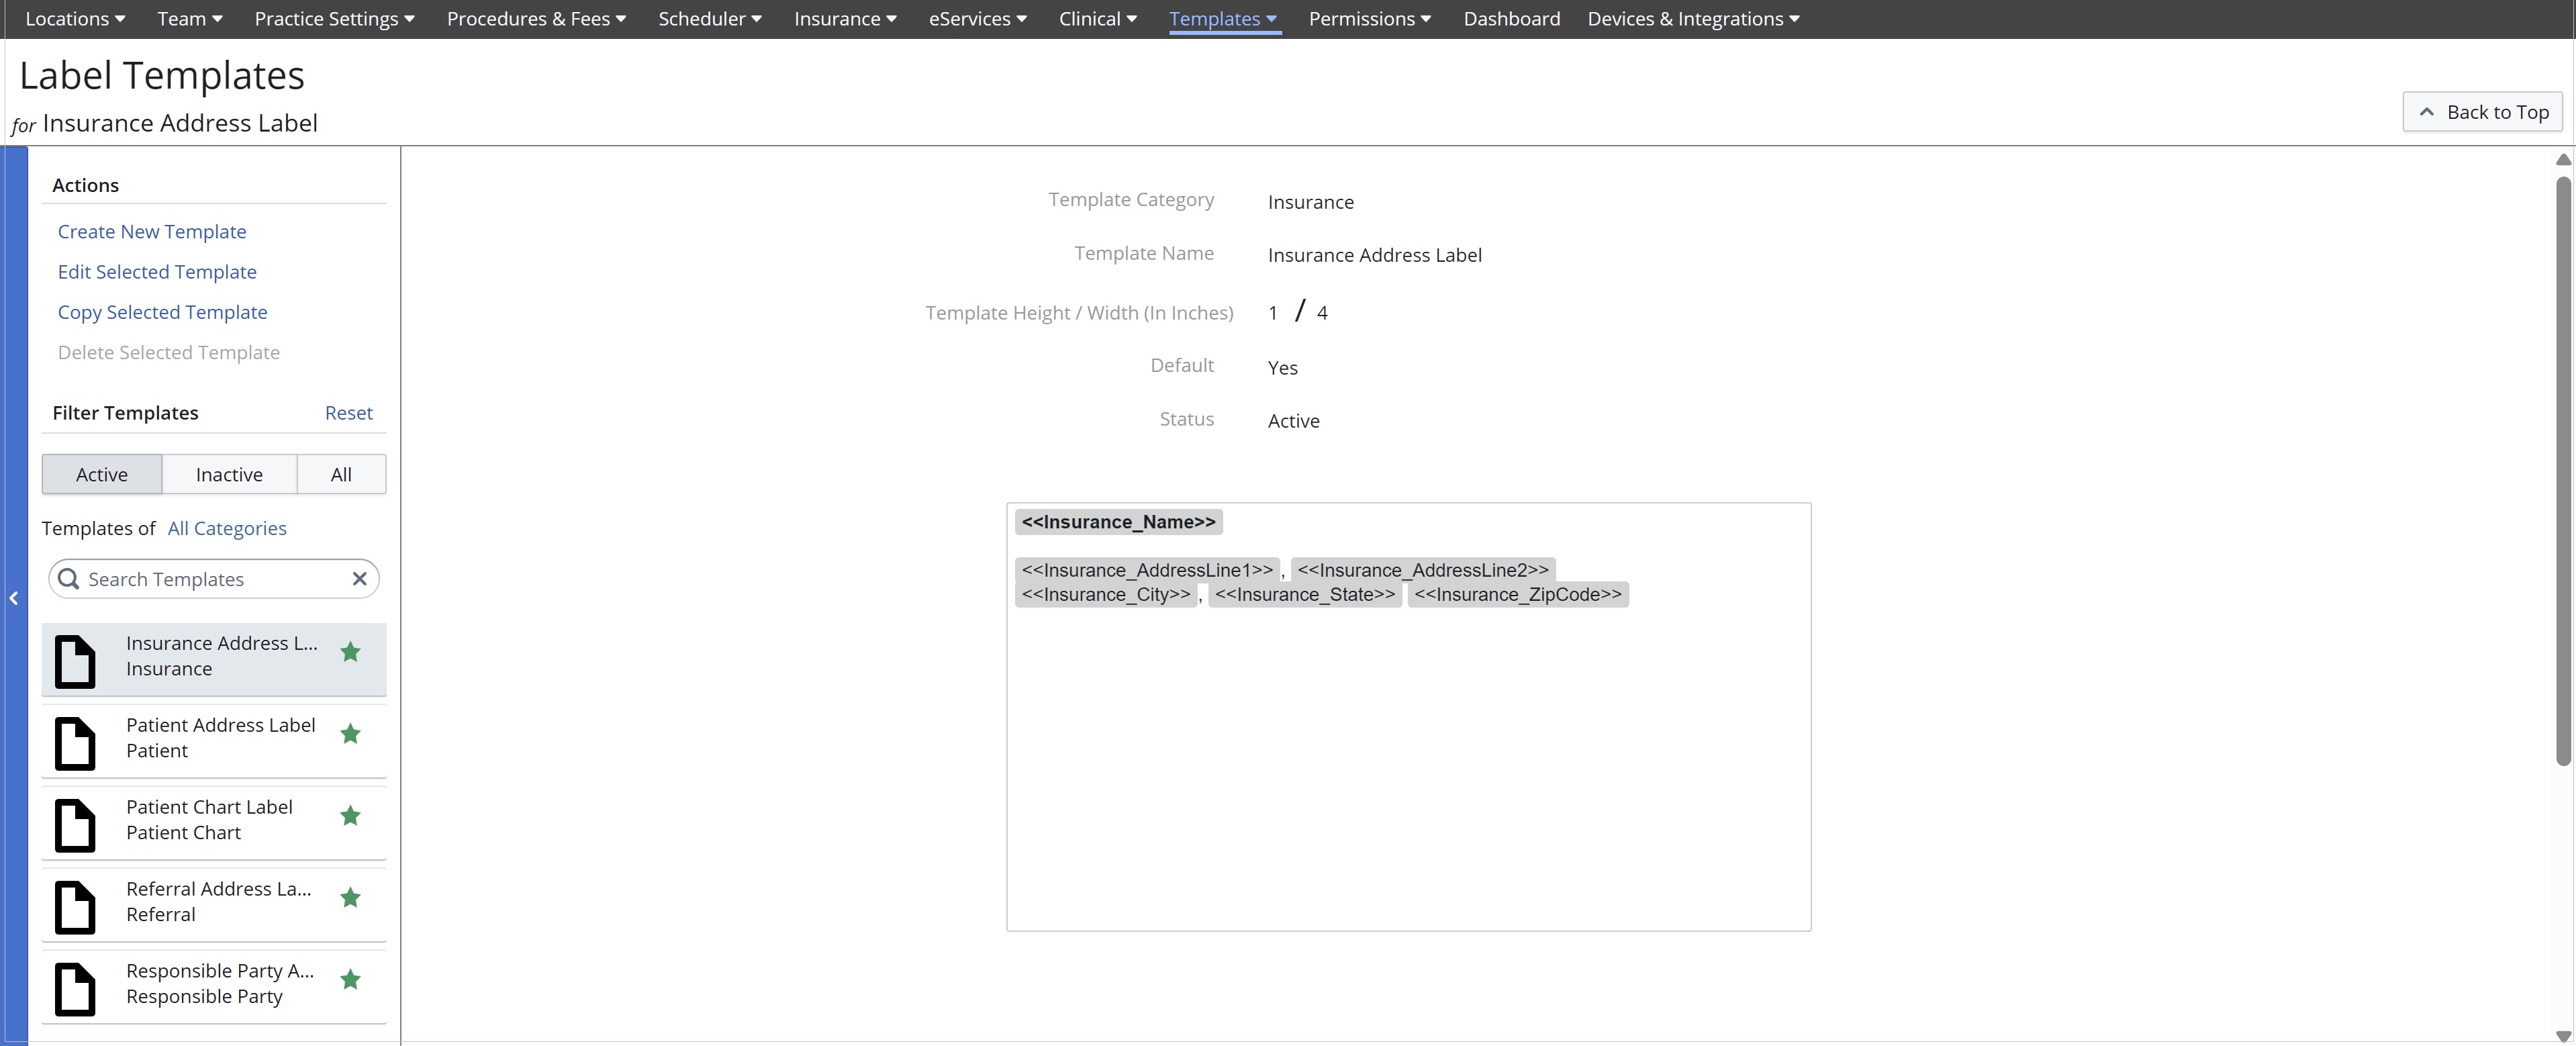Click the Patient Chart Label document icon
The height and width of the screenshot is (1046, 2576).
point(75,825)
